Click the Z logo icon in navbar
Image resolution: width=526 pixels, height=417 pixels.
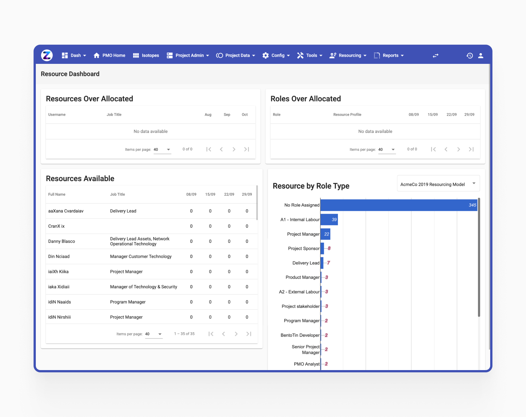[47, 55]
